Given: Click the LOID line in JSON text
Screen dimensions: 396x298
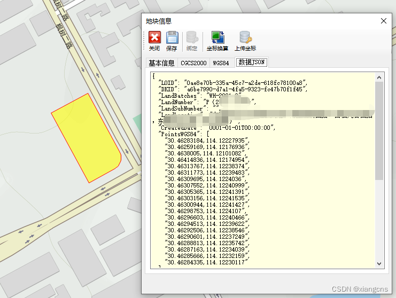Looking at the screenshot, I should coord(232,83).
